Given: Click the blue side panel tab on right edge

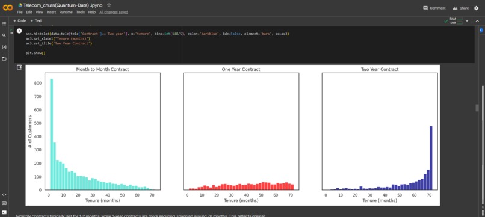Looking at the screenshot, I should [x=481, y=30].
